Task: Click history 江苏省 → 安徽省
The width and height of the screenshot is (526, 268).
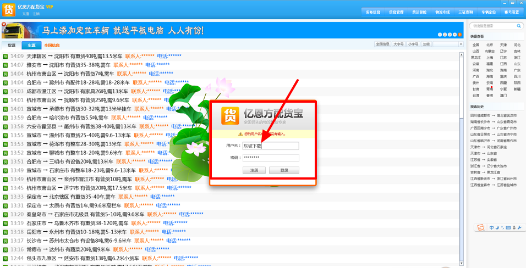Action: pyautogui.click(x=484, y=160)
